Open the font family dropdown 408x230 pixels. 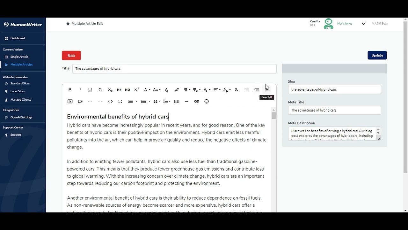pos(147,90)
